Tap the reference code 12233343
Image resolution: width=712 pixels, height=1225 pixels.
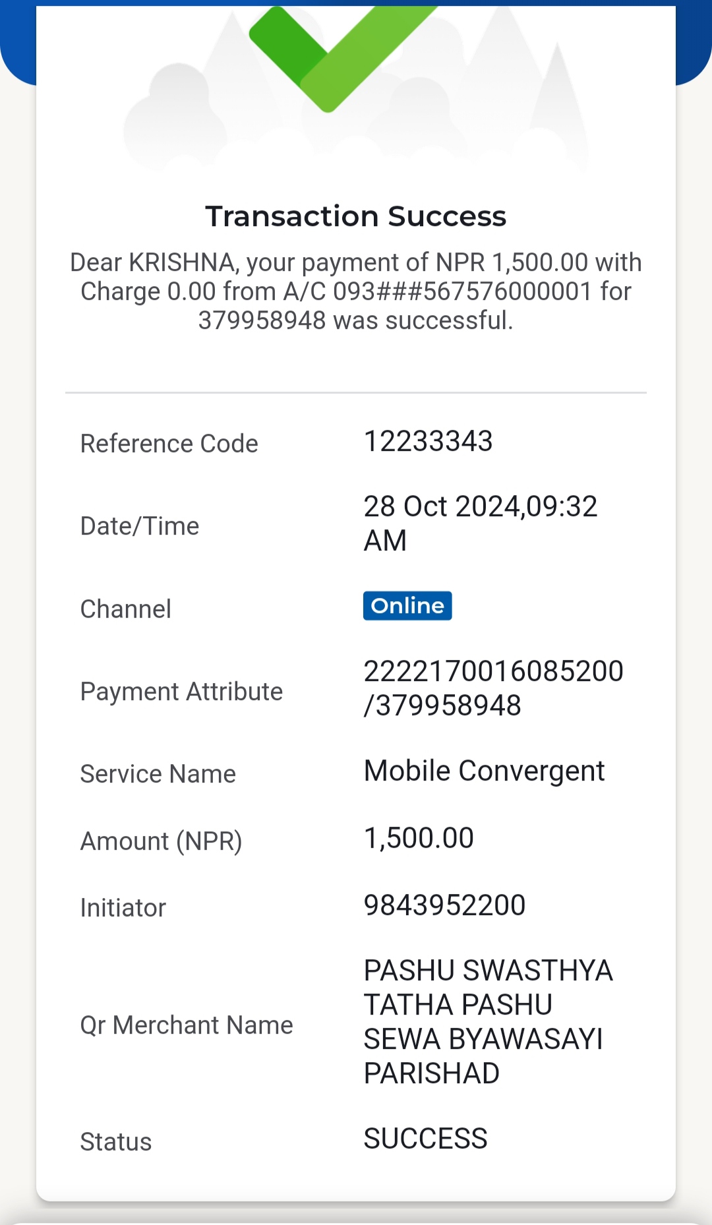(x=429, y=441)
